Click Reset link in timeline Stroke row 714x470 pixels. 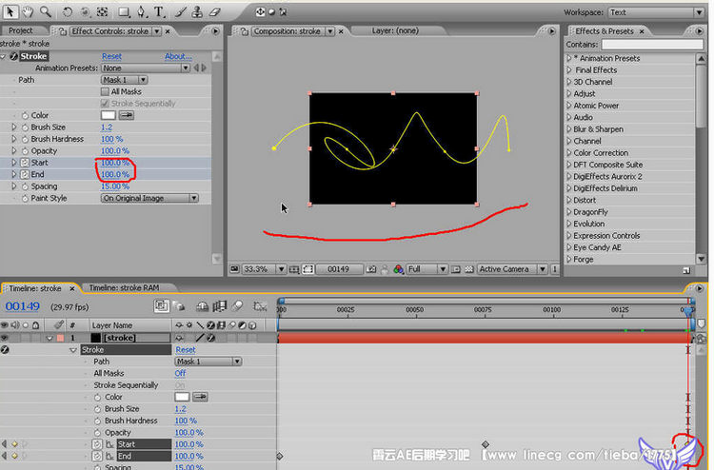[186, 349]
